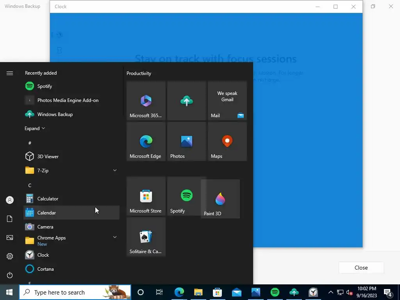Expand the 7-Zip folder chevron
The image size is (400, 300).
tap(115, 170)
